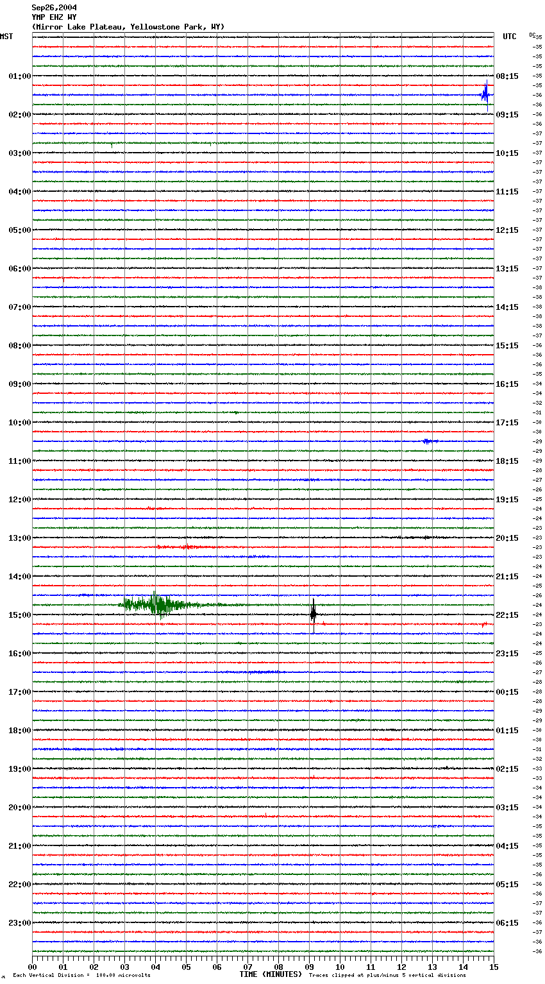This screenshot has height=984, width=545.
Task: Select the 02:15 UTC time label
Action: pos(507,769)
